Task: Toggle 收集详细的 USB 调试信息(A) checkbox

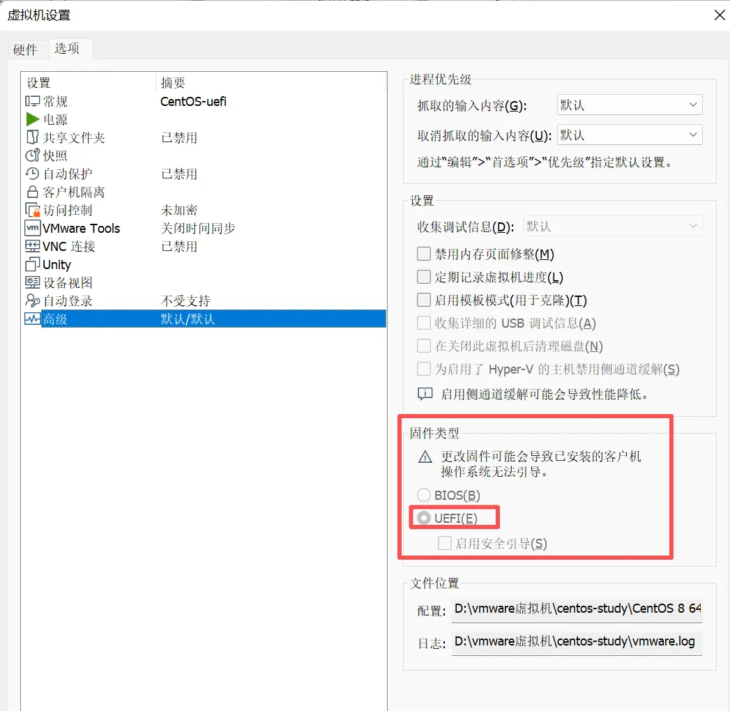Action: coord(424,323)
